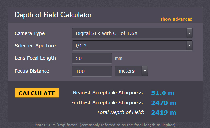The image size is (210, 128).
Task: Click the CALCULATE button
Action: tap(37, 93)
